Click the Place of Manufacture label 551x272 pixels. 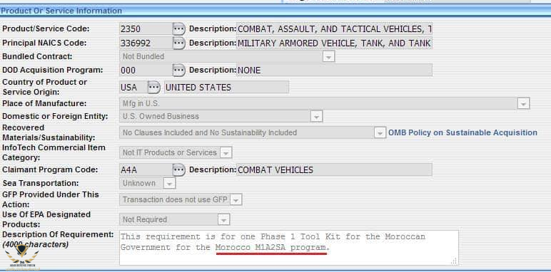click(44, 104)
